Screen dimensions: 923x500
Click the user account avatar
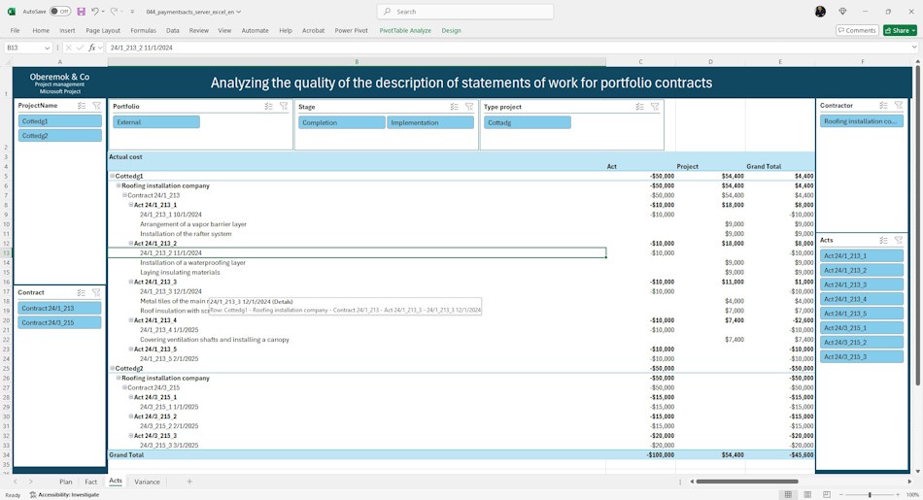(x=820, y=12)
